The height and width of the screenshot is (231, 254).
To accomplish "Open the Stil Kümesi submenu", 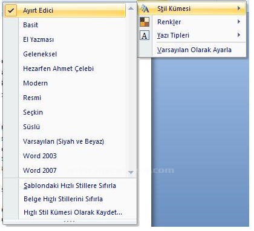I will point(192,8).
